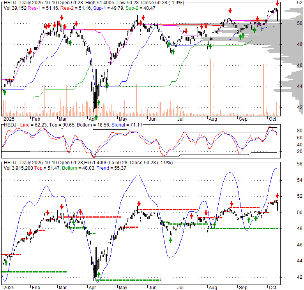Click the green buy arrow below April's low, bottom chart
Viewport: 304px width, 290px height.
(x=99, y=274)
